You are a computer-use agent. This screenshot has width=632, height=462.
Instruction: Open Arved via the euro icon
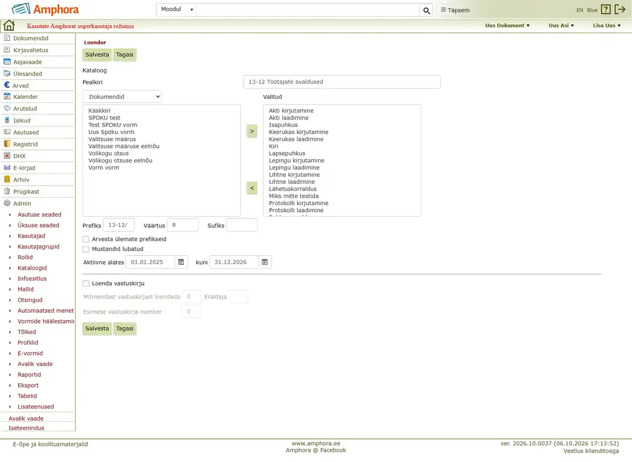(7, 85)
